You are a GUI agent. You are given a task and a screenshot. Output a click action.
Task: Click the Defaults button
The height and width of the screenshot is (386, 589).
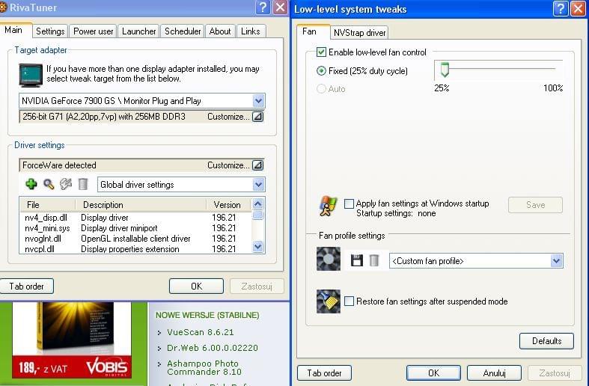point(546,341)
